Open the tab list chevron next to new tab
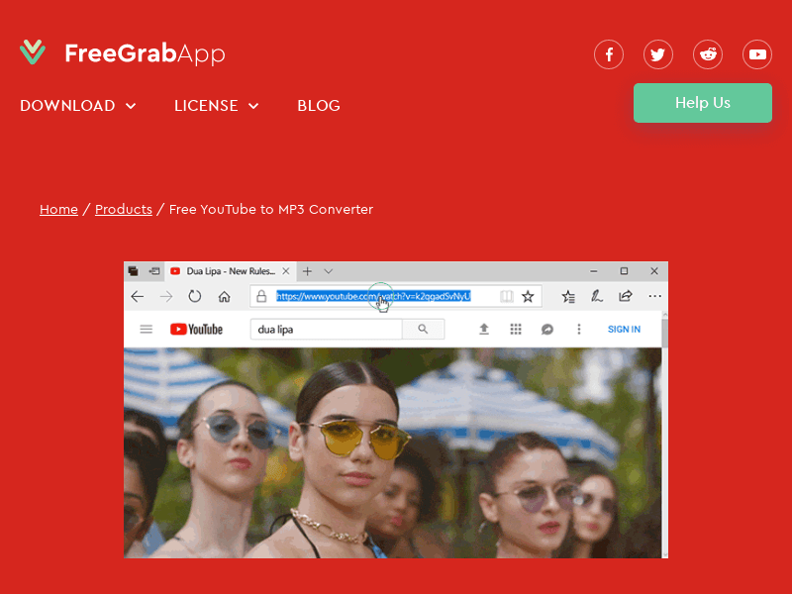This screenshot has height=594, width=792. tap(329, 271)
